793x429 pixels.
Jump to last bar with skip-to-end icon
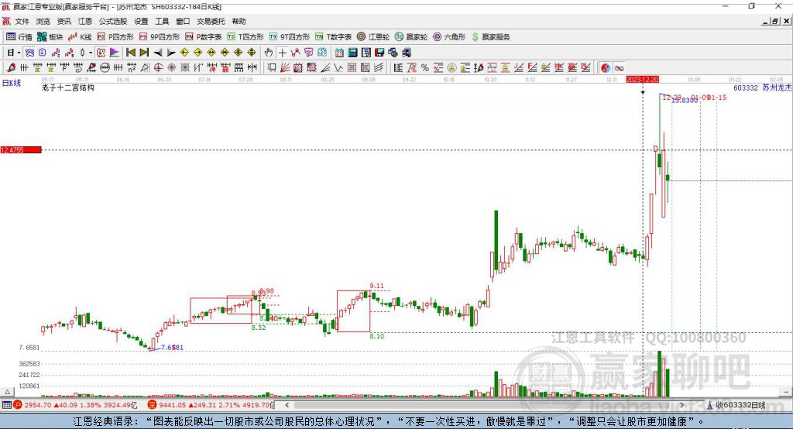144,53
